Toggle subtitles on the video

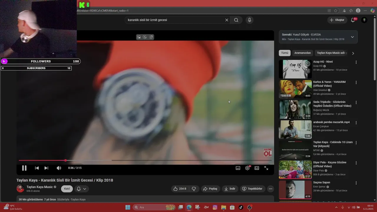pyautogui.click(x=238, y=168)
